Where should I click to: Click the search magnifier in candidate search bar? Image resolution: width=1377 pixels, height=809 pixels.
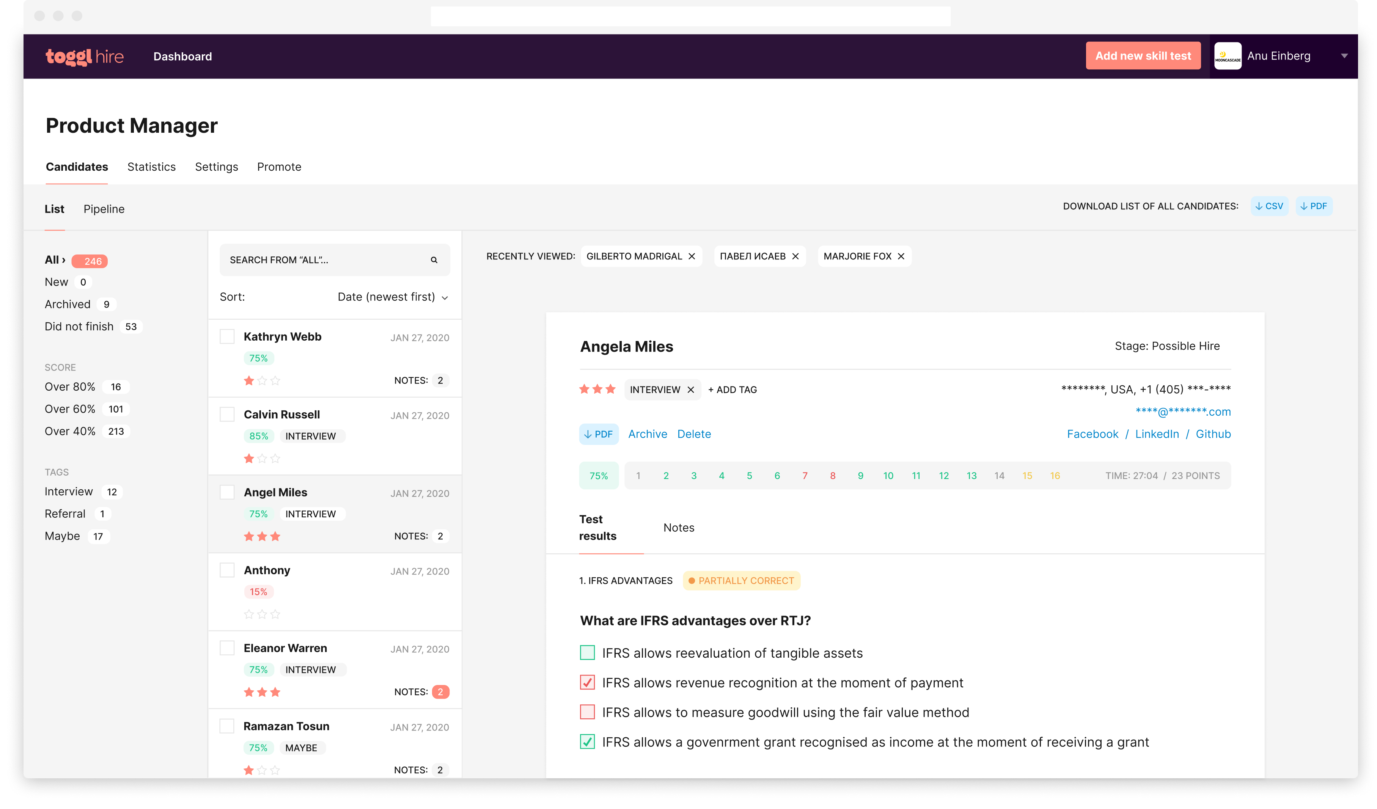pyautogui.click(x=433, y=259)
